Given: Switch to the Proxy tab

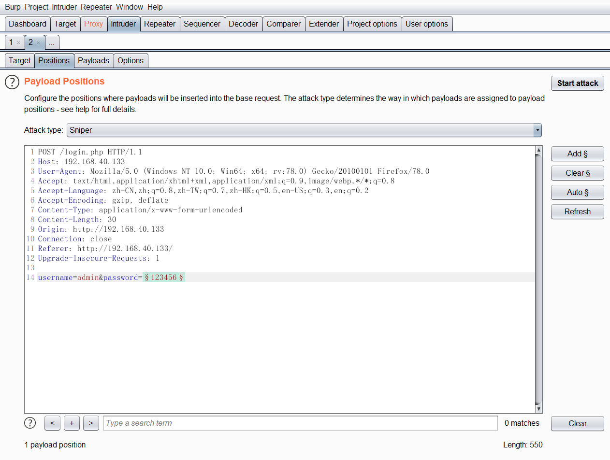Looking at the screenshot, I should coord(93,24).
